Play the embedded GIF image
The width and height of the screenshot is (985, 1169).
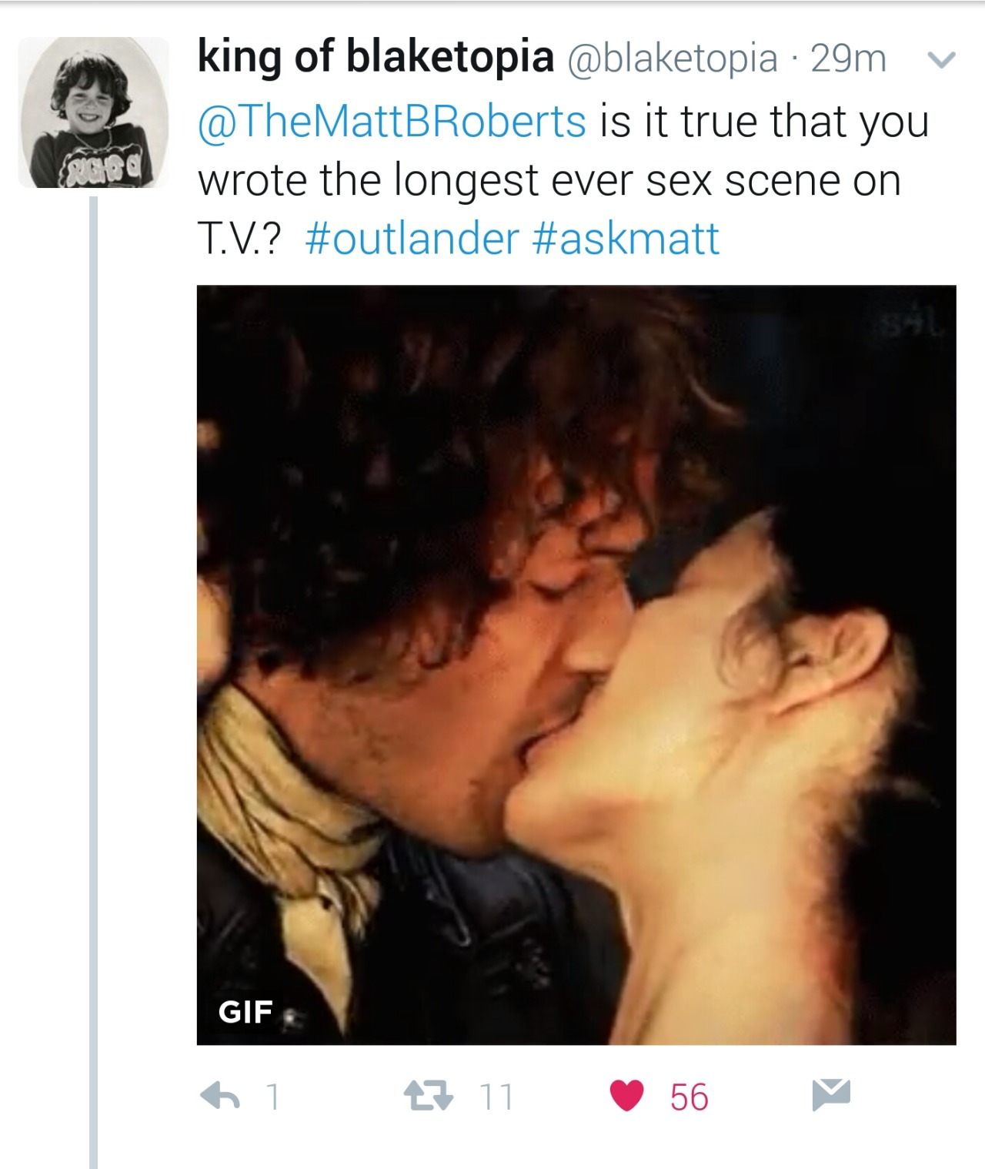576,665
